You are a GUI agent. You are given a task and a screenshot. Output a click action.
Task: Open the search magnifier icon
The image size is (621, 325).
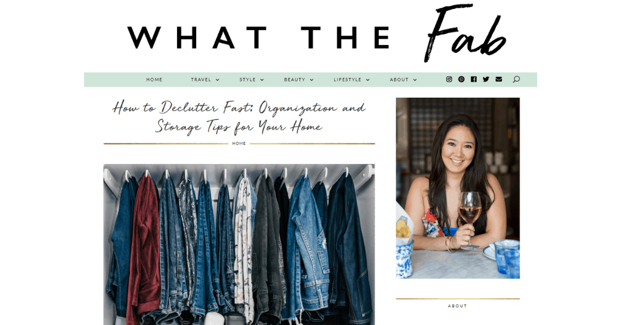(x=516, y=79)
